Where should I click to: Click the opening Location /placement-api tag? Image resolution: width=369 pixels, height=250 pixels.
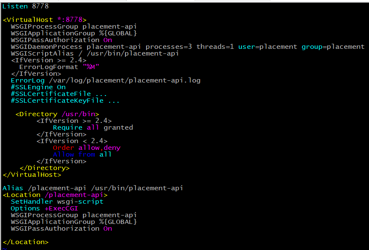pos(55,195)
